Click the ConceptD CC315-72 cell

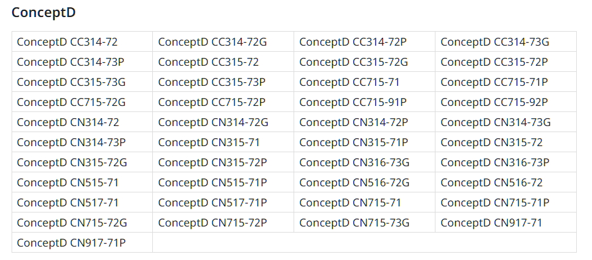223,62
